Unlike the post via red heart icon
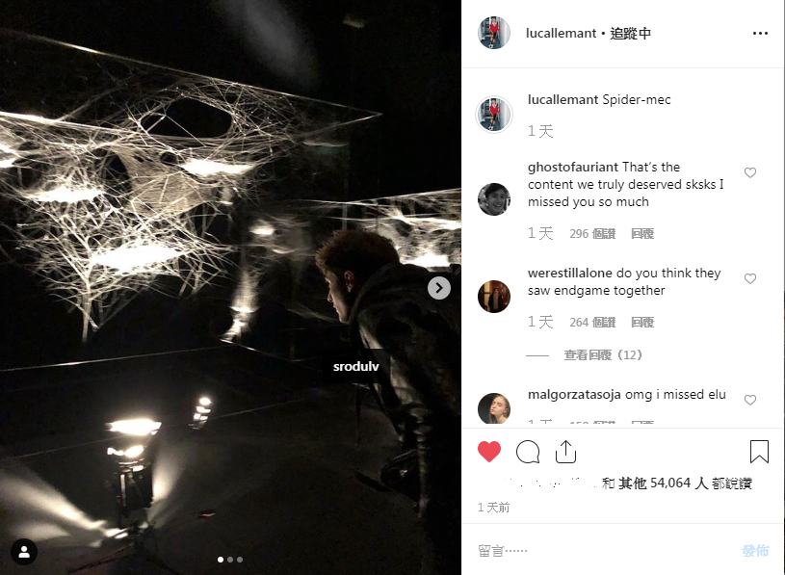The image size is (785, 575). [x=489, y=452]
